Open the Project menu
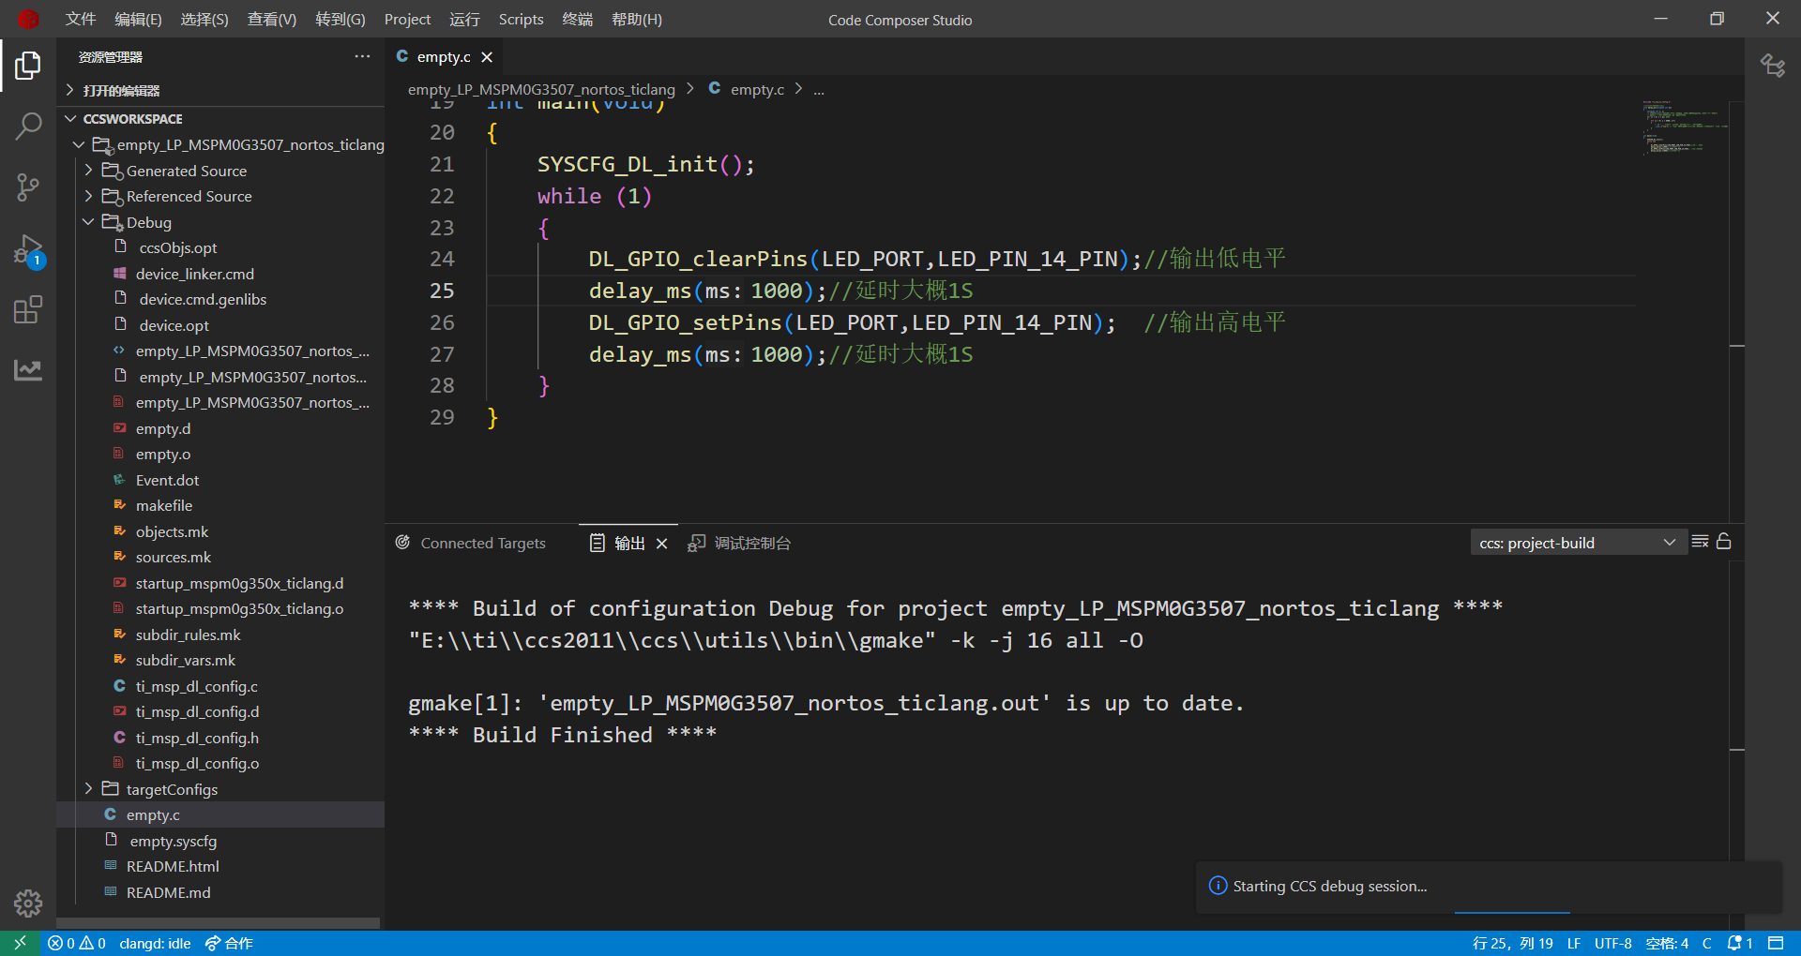This screenshot has height=956, width=1801. (x=406, y=19)
